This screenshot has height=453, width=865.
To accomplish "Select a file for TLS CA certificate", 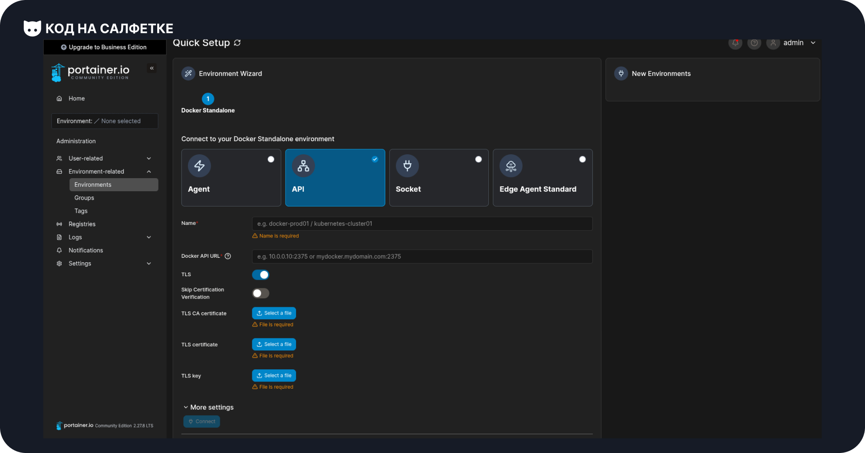I will 274,313.
